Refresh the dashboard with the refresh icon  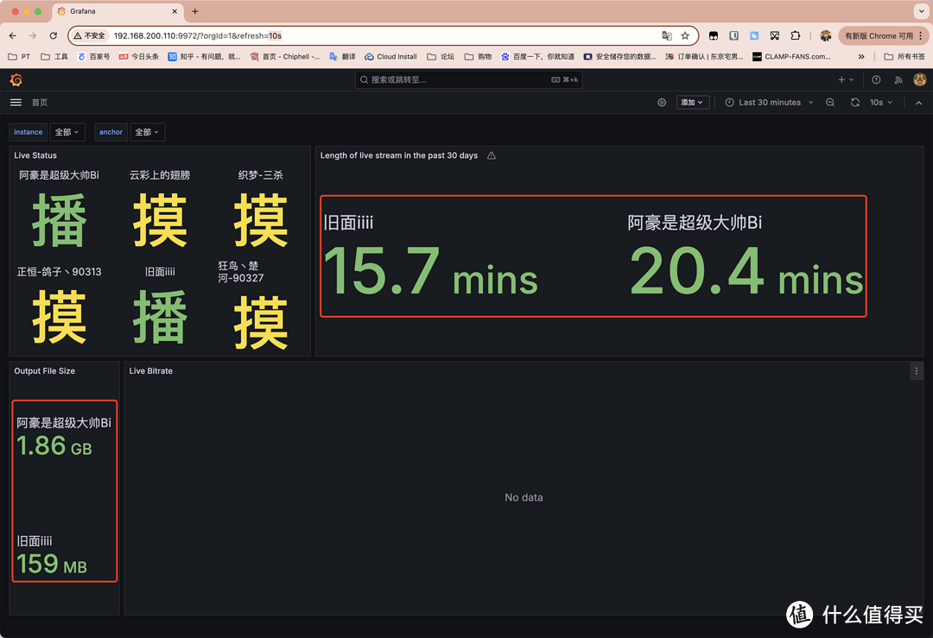point(855,102)
